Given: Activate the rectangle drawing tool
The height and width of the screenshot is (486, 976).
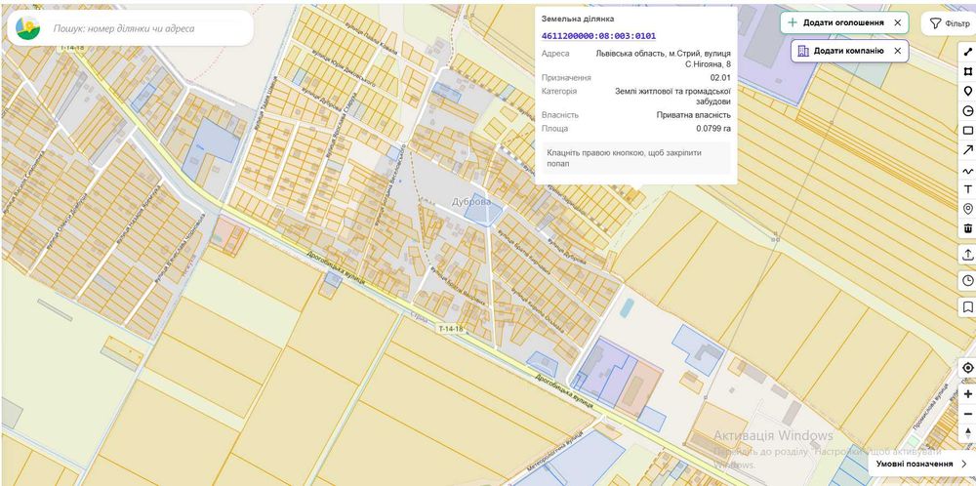Looking at the screenshot, I should 967,131.
